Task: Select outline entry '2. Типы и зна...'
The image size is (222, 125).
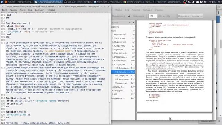Action: 123,38
